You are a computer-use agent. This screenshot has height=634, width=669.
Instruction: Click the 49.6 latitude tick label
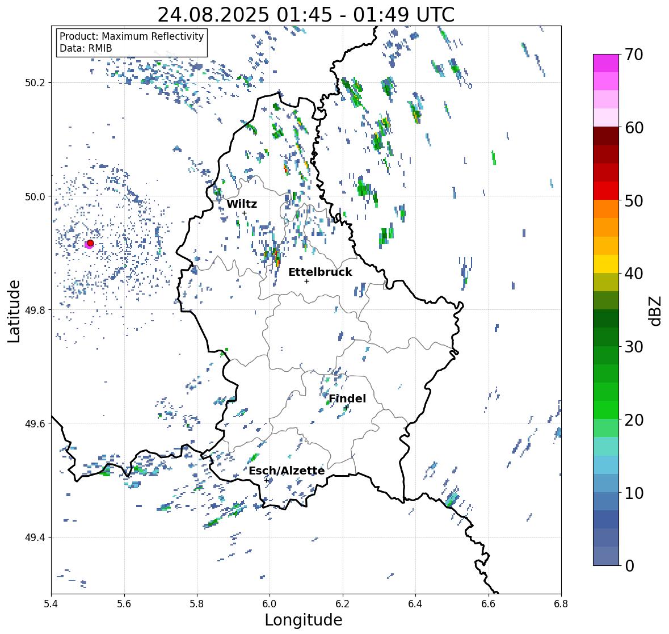35,423
